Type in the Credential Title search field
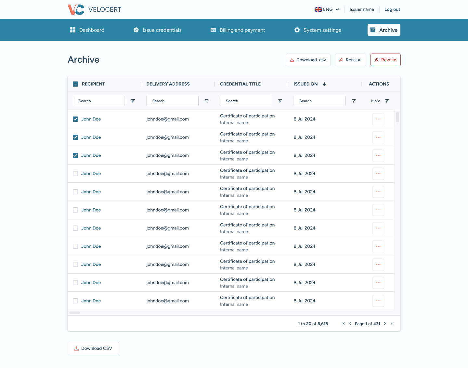 [x=246, y=101]
